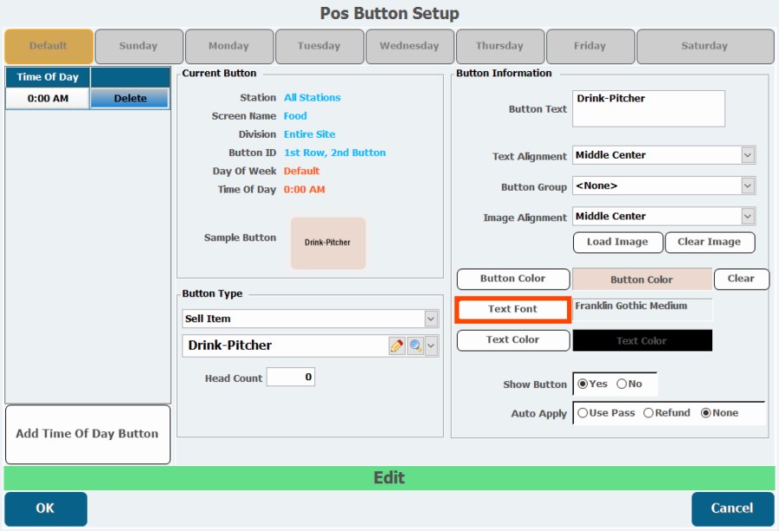Click the Text Font button
Screen dimensions: 779x531
click(x=512, y=309)
